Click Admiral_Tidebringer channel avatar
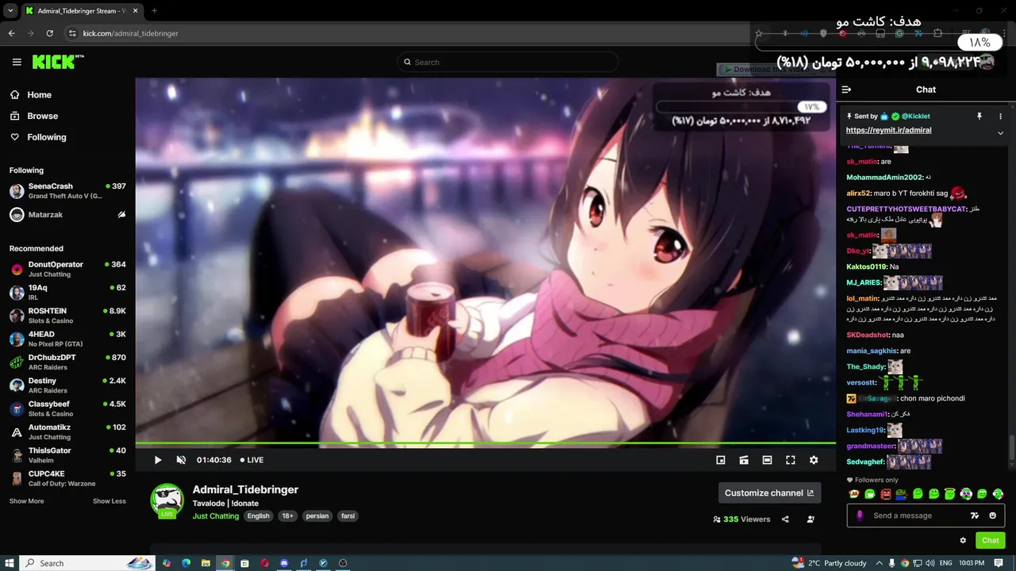 [167, 500]
